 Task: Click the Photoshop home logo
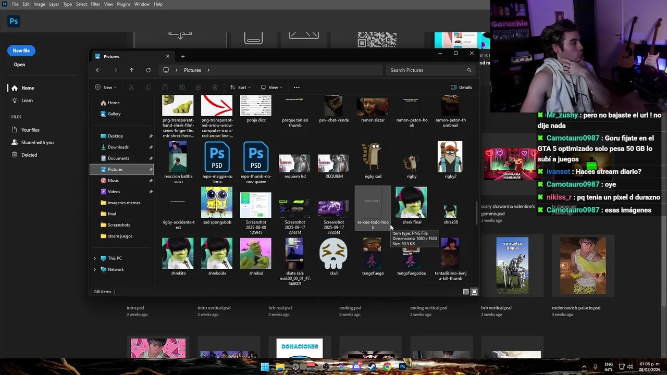(x=14, y=21)
